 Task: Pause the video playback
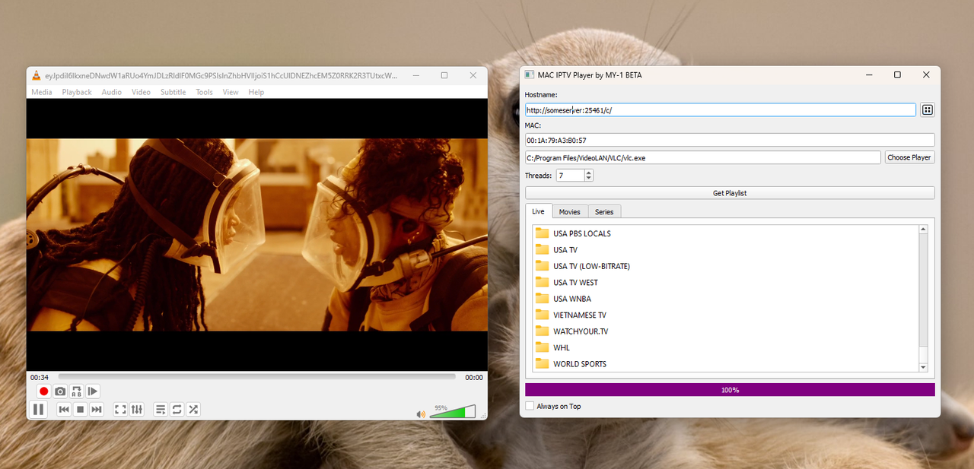tap(38, 410)
